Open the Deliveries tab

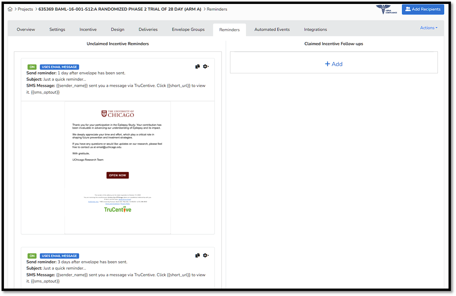(148, 30)
